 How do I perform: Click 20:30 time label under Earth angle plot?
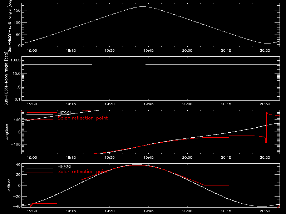(x=265, y=51)
